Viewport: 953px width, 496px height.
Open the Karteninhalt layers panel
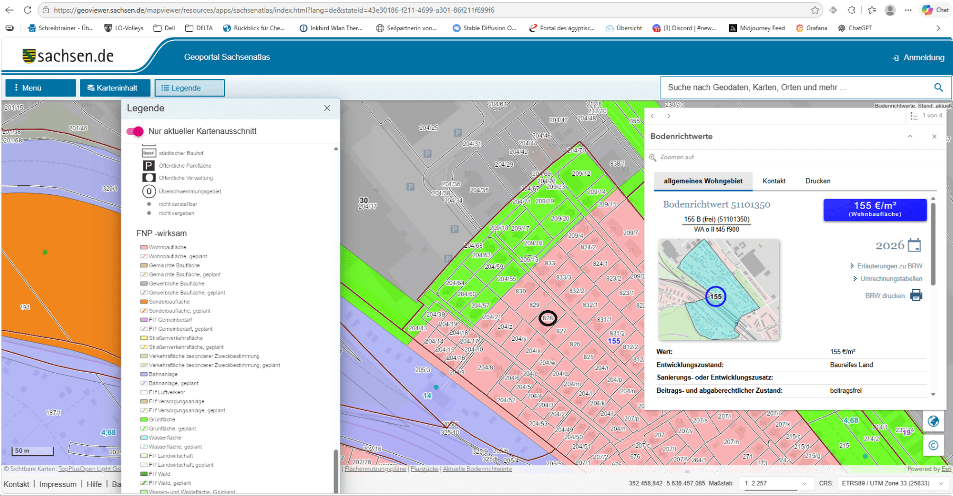click(x=115, y=88)
